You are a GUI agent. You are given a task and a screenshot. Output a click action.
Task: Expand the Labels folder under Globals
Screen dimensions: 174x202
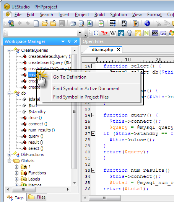[16, 179]
